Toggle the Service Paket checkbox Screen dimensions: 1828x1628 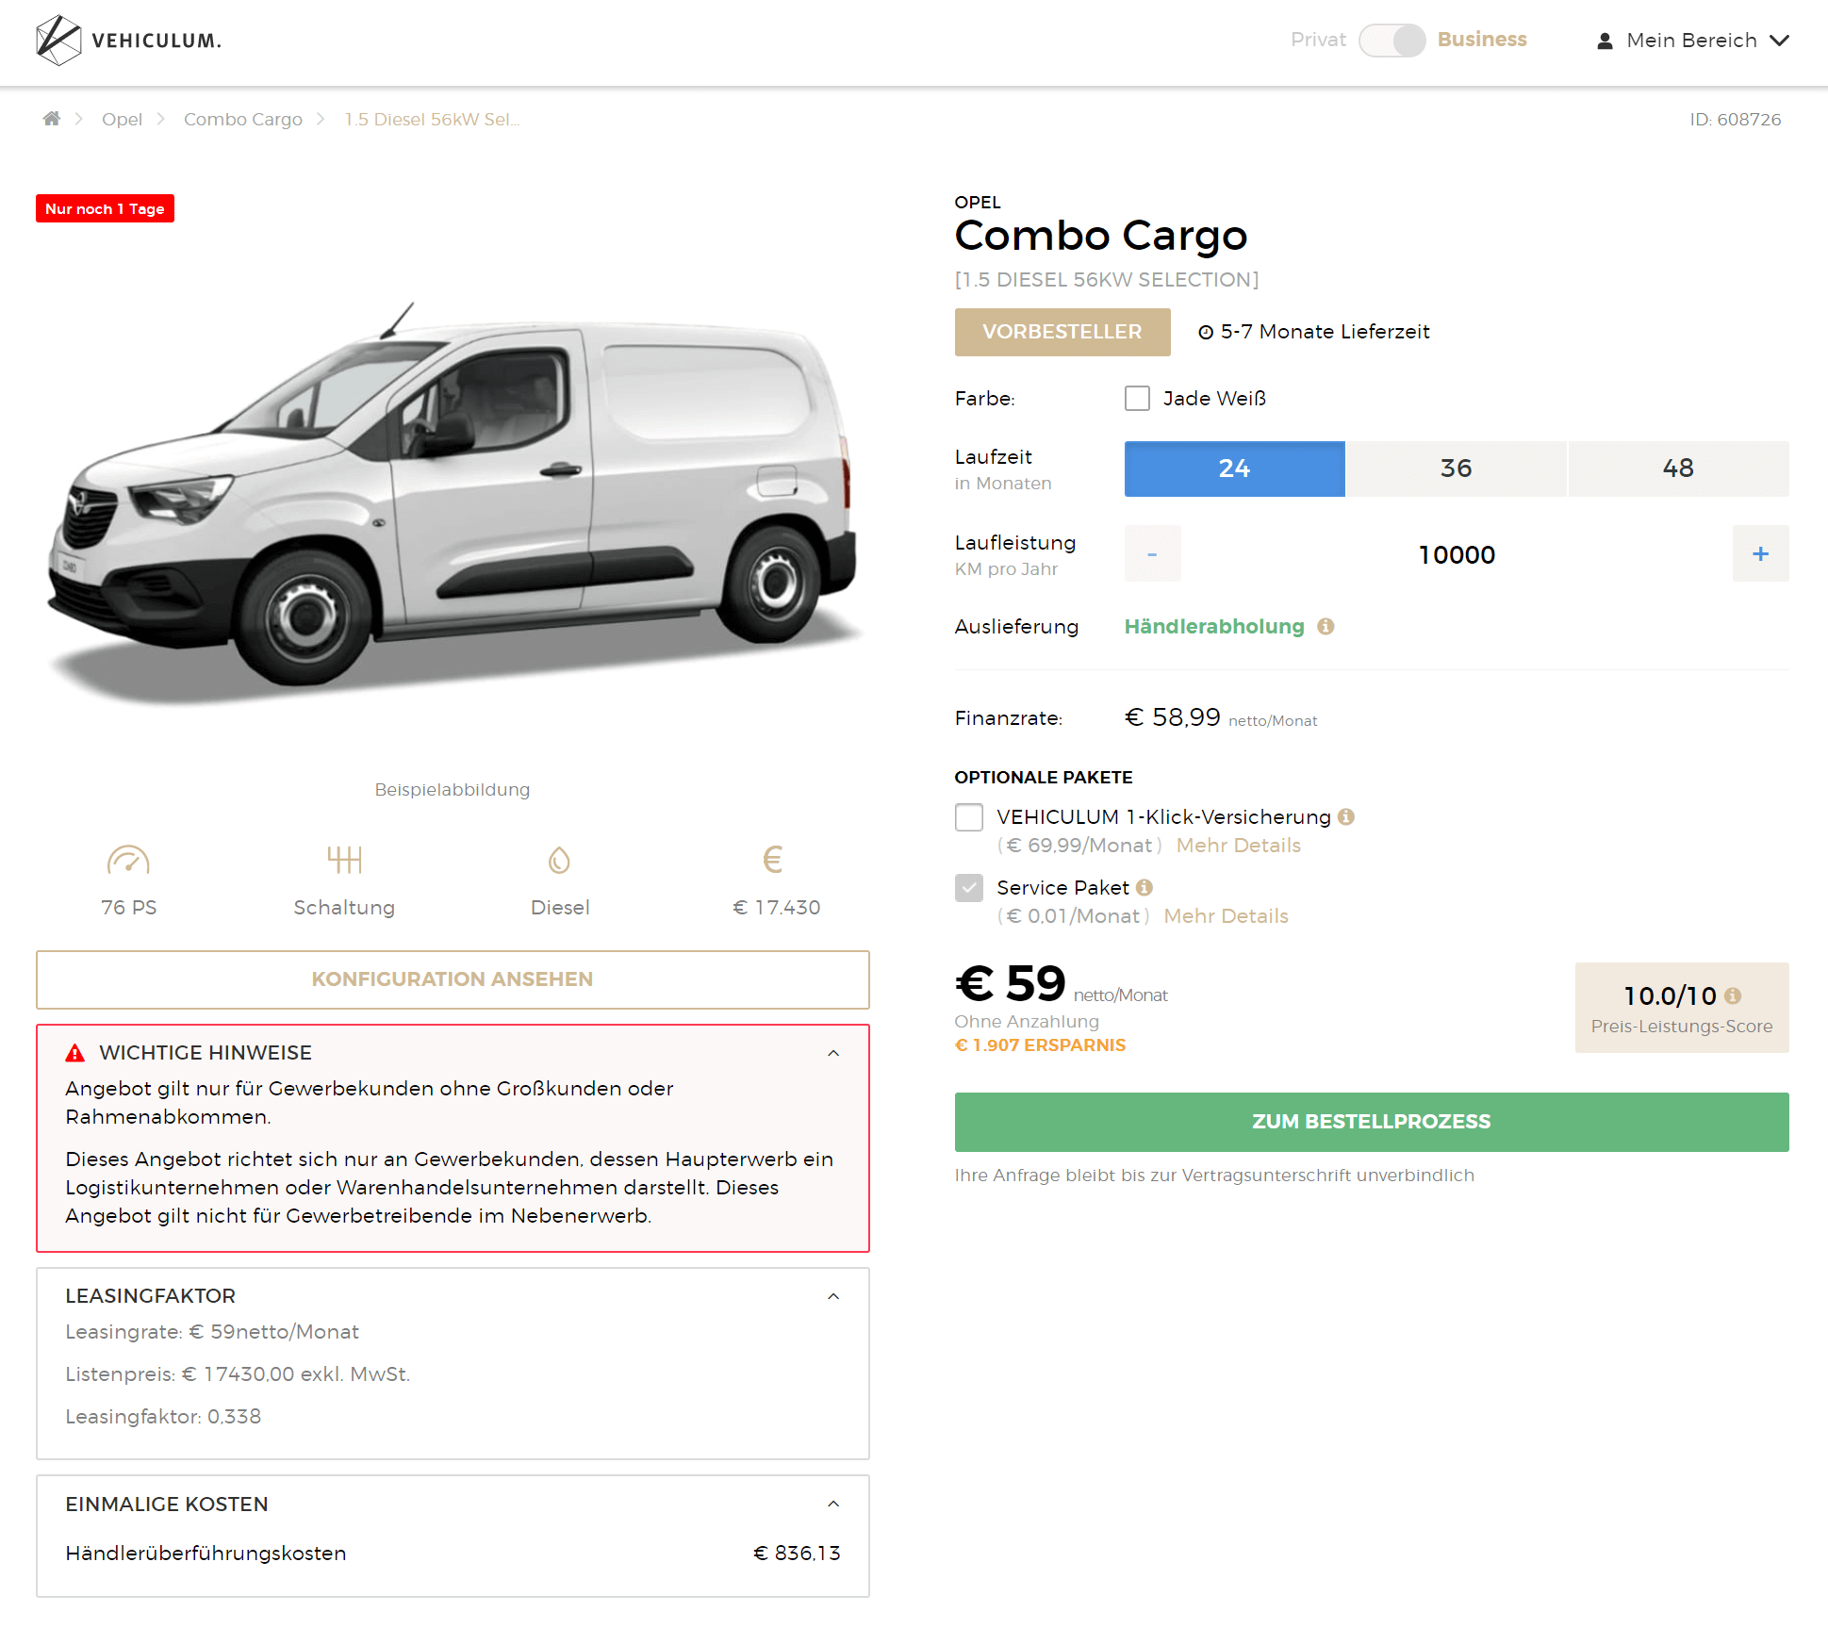click(969, 888)
